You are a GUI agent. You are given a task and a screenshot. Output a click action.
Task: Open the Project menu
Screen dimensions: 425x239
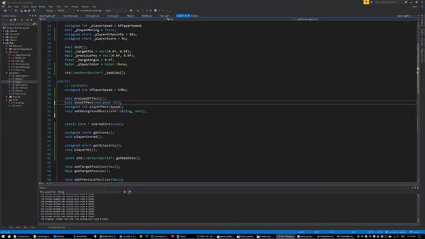tap(25, 7)
